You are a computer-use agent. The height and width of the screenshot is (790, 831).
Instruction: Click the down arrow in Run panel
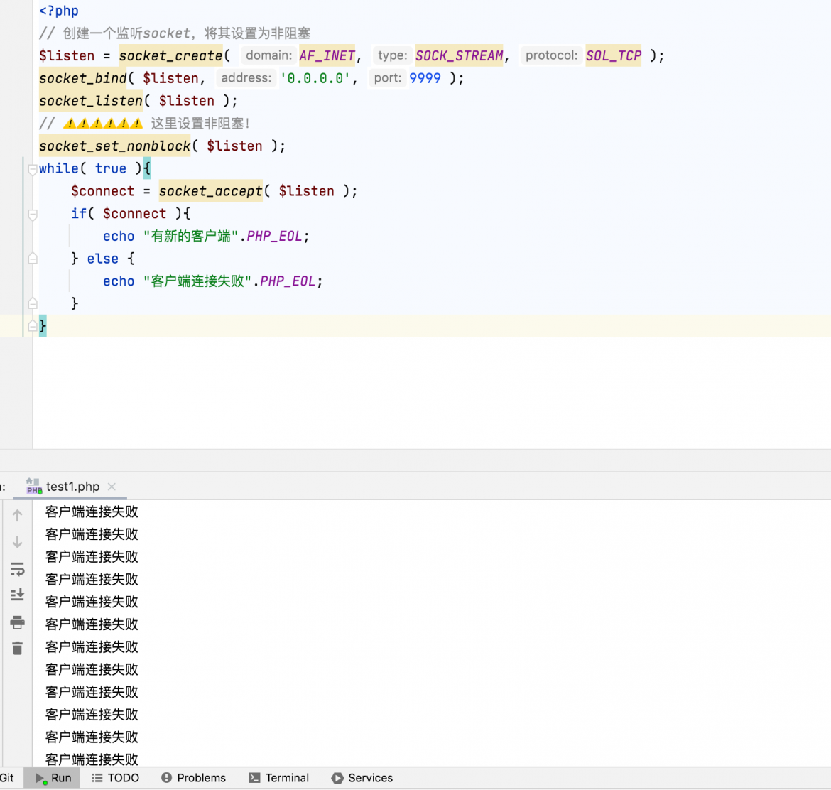tap(18, 542)
